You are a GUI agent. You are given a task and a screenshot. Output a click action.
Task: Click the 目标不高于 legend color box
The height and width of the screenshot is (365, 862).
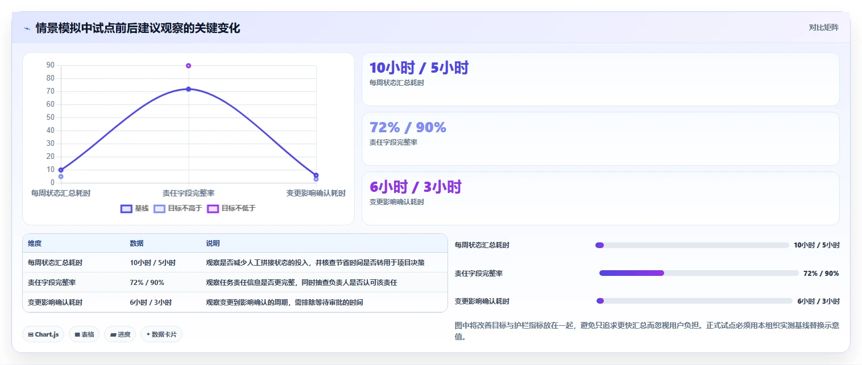click(160, 208)
